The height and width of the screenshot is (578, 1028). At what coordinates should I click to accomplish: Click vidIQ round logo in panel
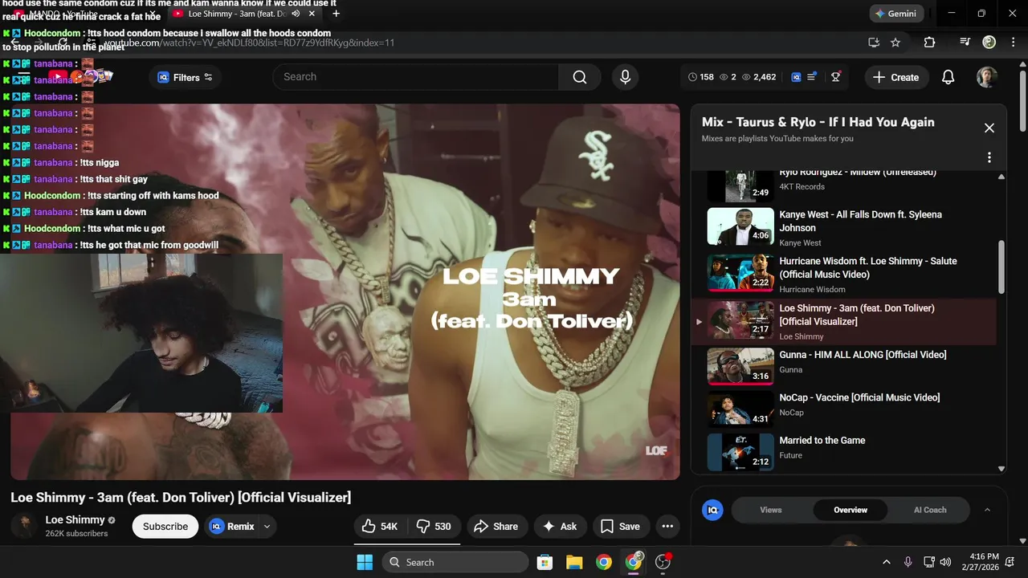[712, 510]
